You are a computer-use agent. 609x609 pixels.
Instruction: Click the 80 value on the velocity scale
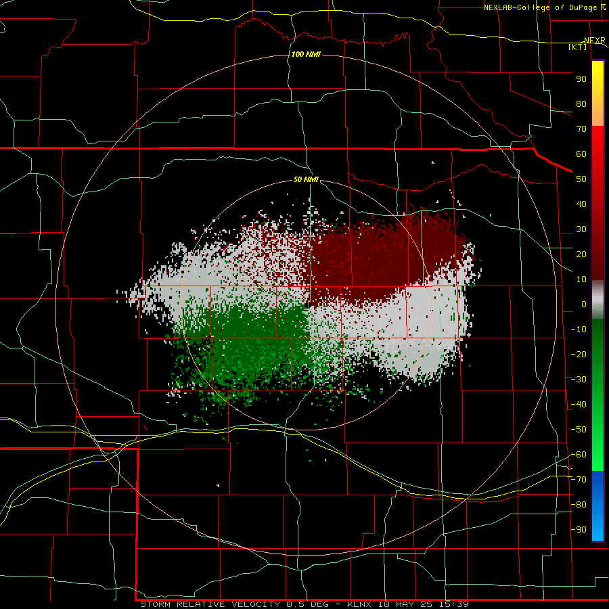pyautogui.click(x=581, y=104)
